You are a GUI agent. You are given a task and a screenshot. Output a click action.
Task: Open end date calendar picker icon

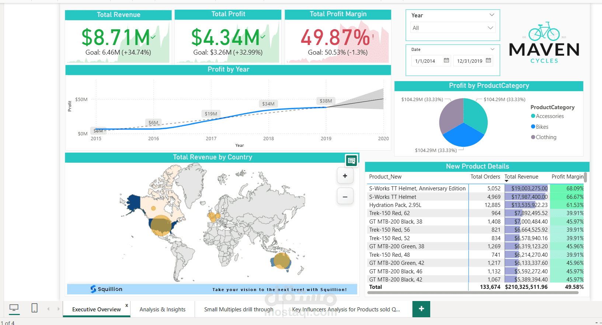(x=488, y=60)
